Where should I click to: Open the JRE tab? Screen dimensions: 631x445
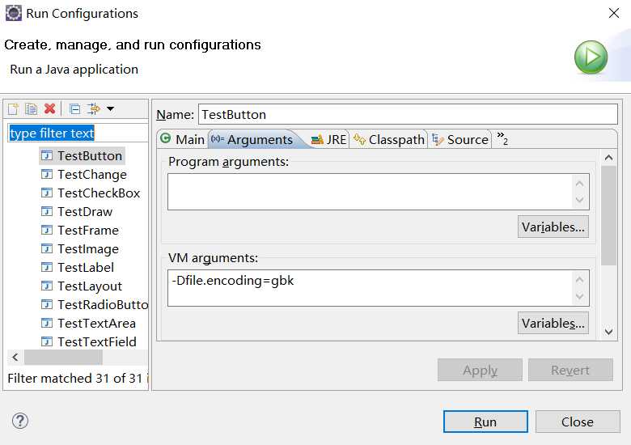328,139
